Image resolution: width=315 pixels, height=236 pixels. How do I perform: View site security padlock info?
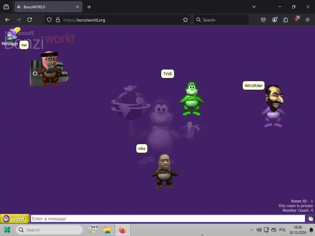point(58,20)
